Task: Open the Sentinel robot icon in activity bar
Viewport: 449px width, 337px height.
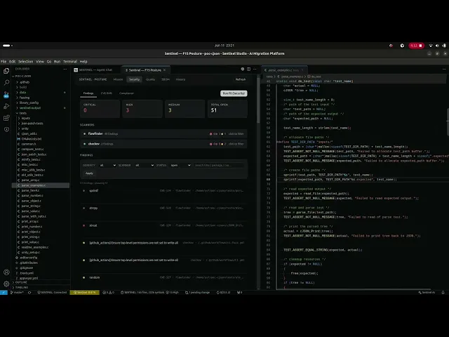Action: pos(6,94)
